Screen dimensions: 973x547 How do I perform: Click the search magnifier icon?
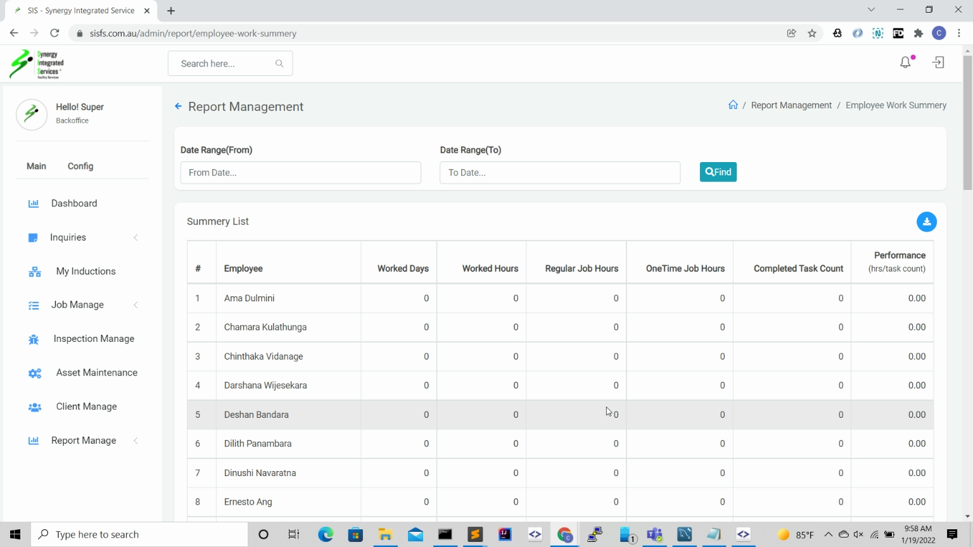(x=279, y=63)
